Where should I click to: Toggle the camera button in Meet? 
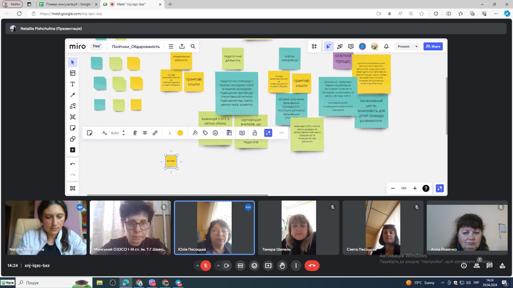226,265
